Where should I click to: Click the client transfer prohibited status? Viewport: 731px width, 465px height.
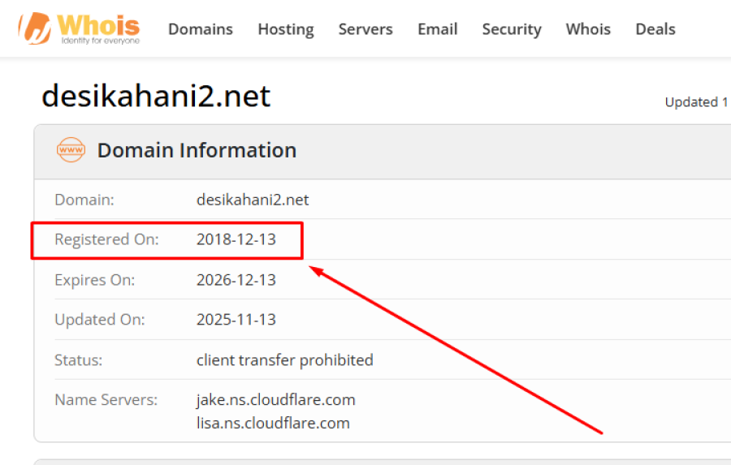(x=284, y=360)
